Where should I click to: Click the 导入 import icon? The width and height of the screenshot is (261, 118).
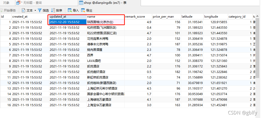[x=70, y=11]
